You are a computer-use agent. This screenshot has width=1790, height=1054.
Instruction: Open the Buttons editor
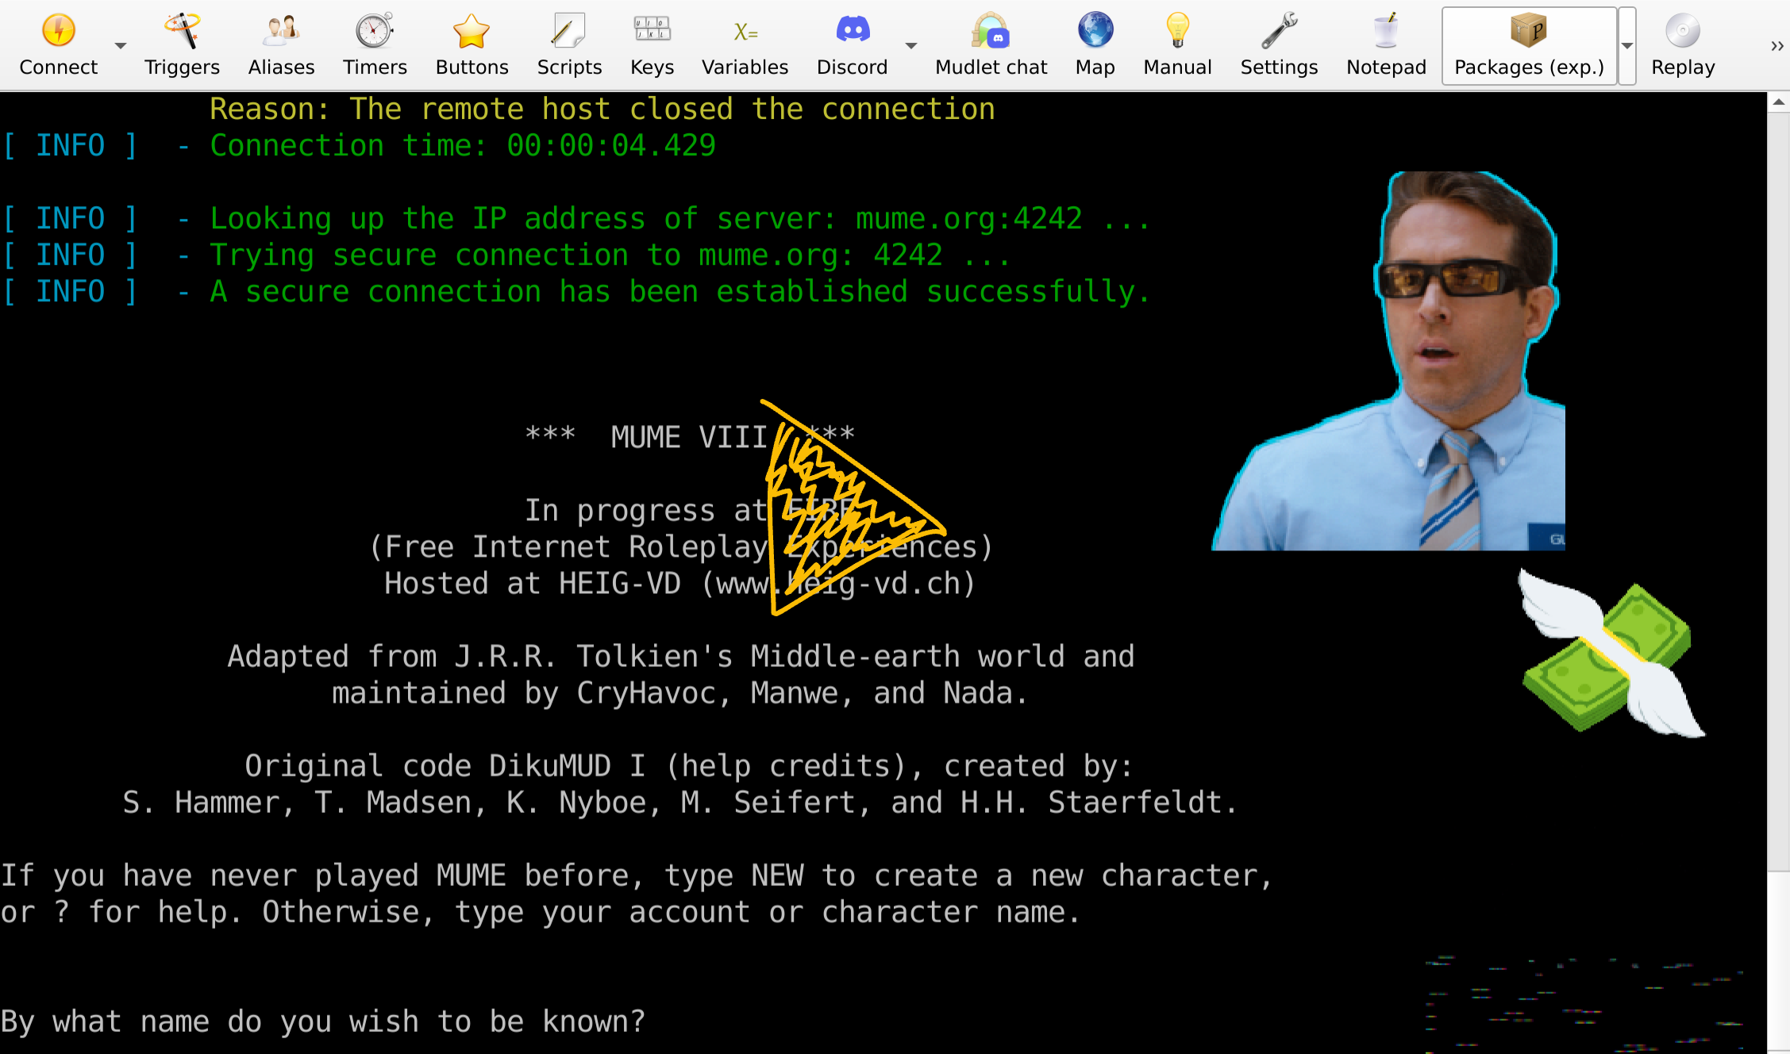coord(472,45)
